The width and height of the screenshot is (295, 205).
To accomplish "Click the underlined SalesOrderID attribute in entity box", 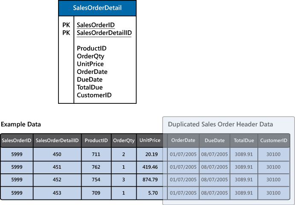I will (96, 25).
